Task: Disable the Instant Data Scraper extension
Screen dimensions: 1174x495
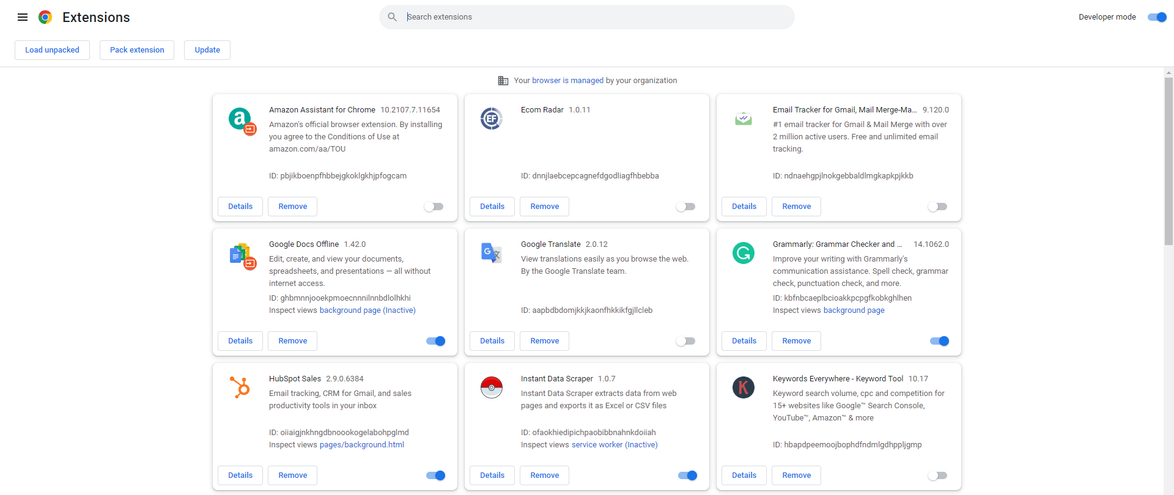Action: [x=688, y=475]
